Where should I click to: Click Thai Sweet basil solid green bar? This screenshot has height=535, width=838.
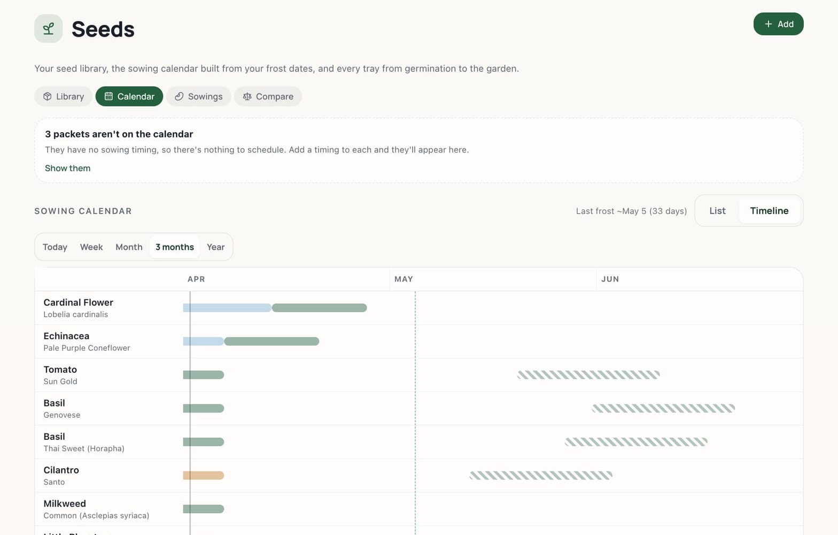coord(204,442)
